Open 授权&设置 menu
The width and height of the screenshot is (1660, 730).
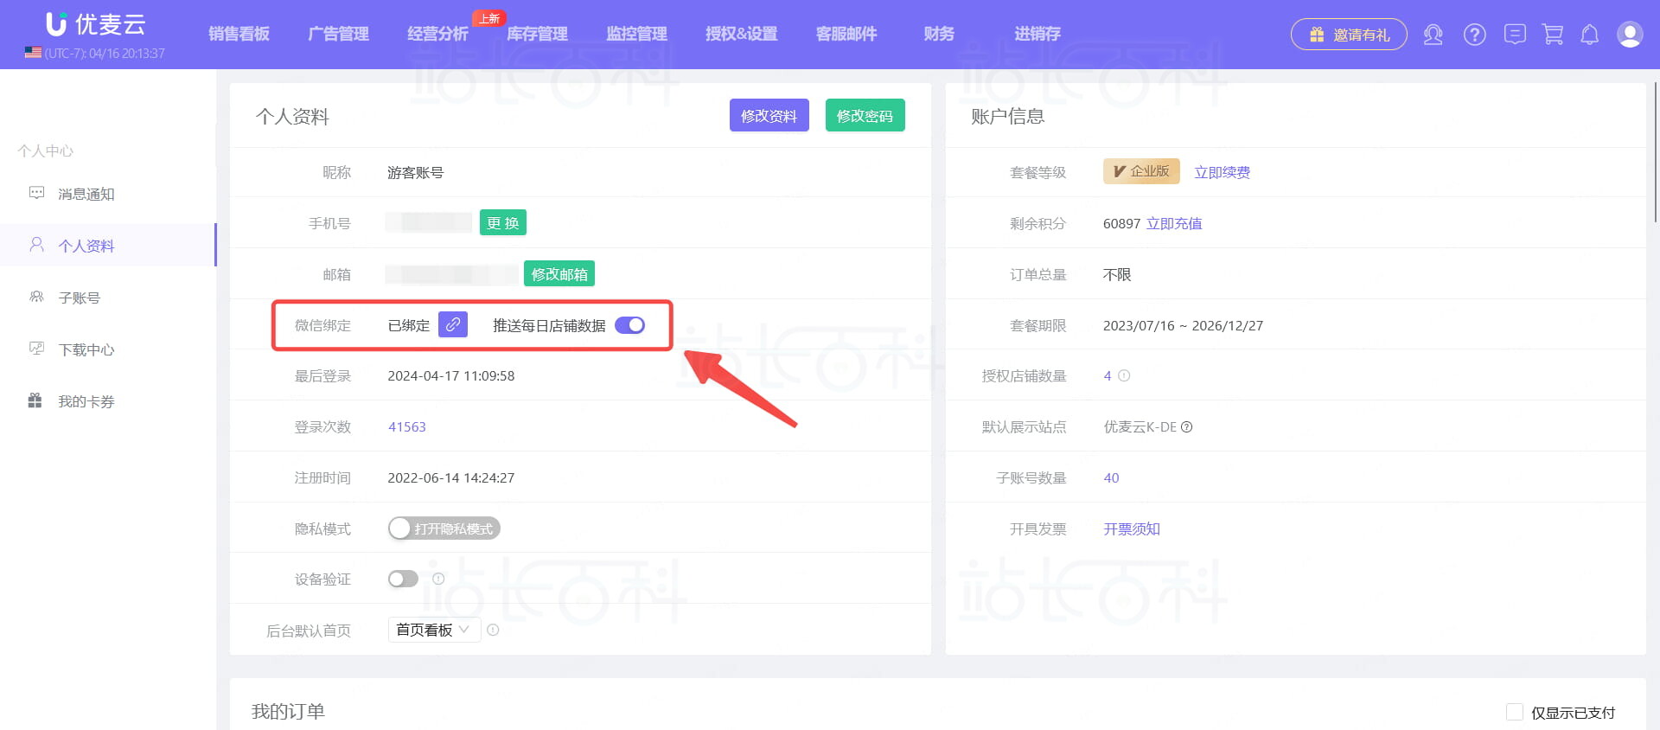click(x=742, y=34)
